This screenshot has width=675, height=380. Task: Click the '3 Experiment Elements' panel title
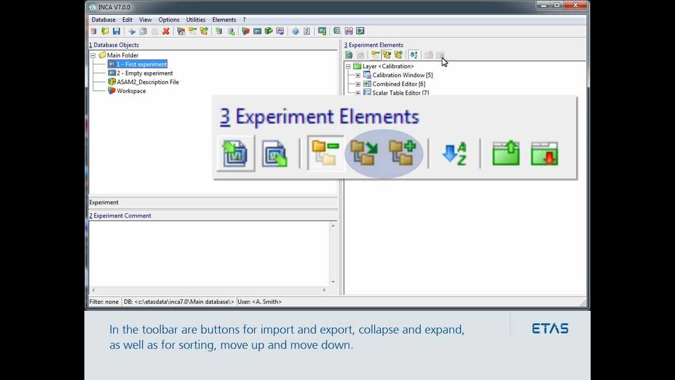pyautogui.click(x=374, y=45)
